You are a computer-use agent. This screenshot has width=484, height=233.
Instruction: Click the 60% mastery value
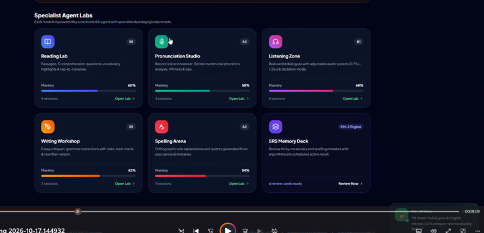pyautogui.click(x=132, y=86)
